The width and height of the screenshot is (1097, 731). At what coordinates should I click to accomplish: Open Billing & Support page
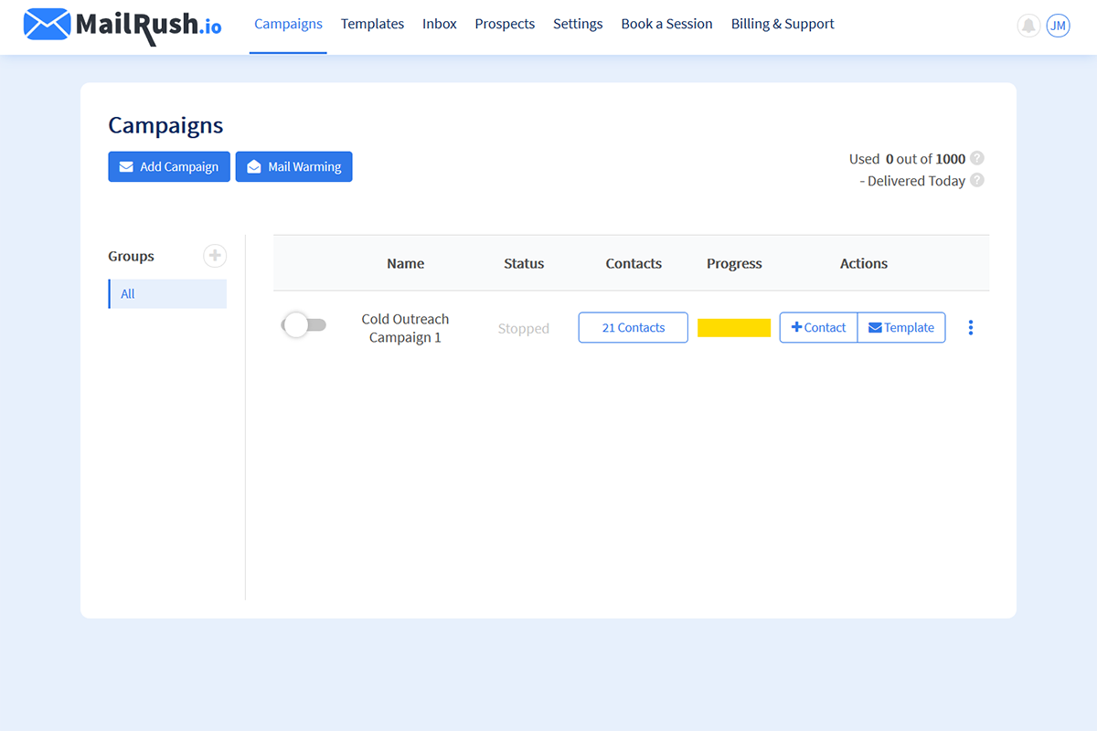point(783,25)
